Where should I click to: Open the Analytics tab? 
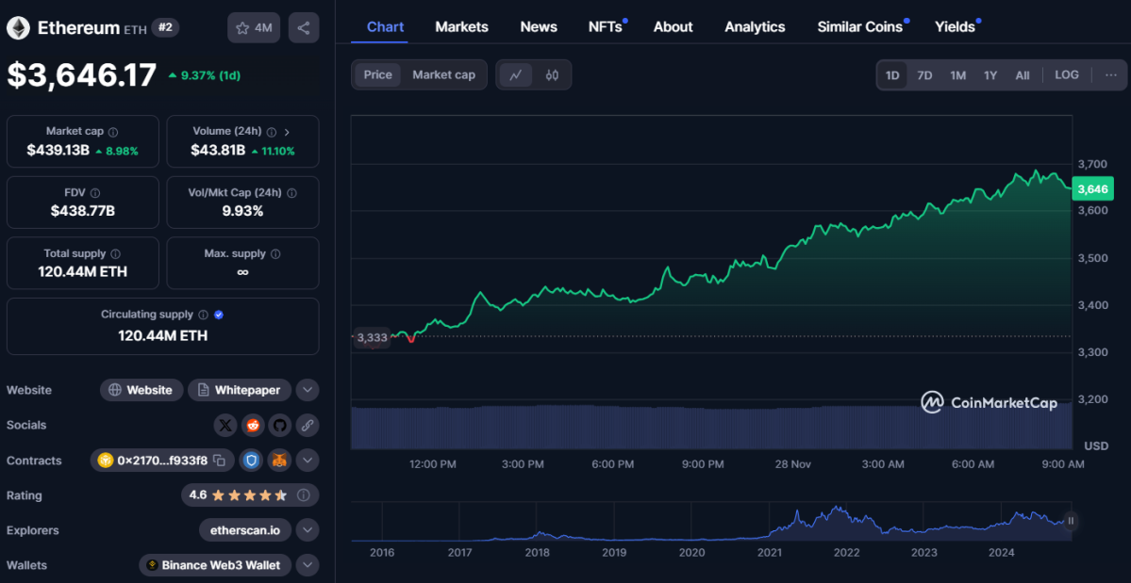[x=755, y=26]
